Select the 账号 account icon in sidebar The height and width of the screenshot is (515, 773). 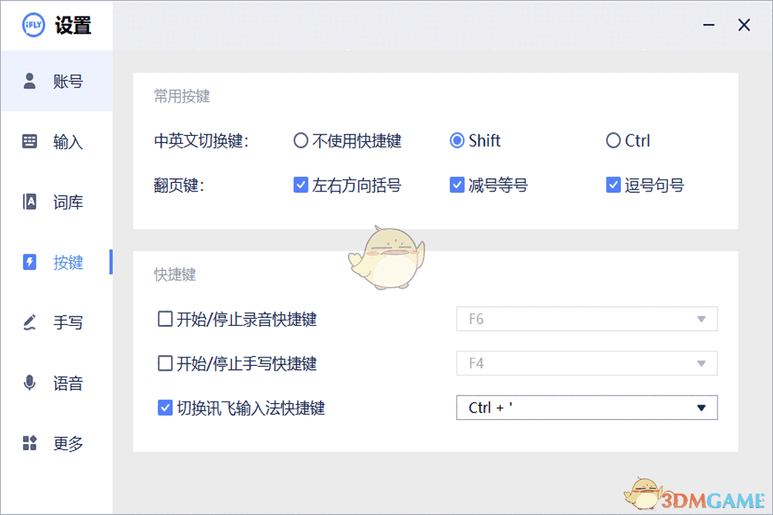(29, 80)
